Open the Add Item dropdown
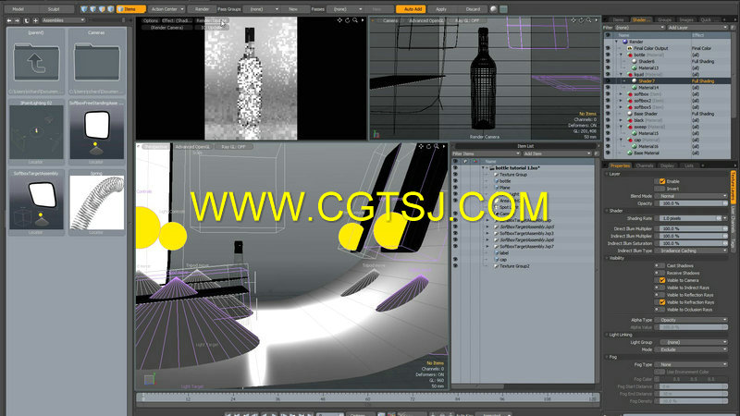This screenshot has width=740, height=416. (x=557, y=153)
